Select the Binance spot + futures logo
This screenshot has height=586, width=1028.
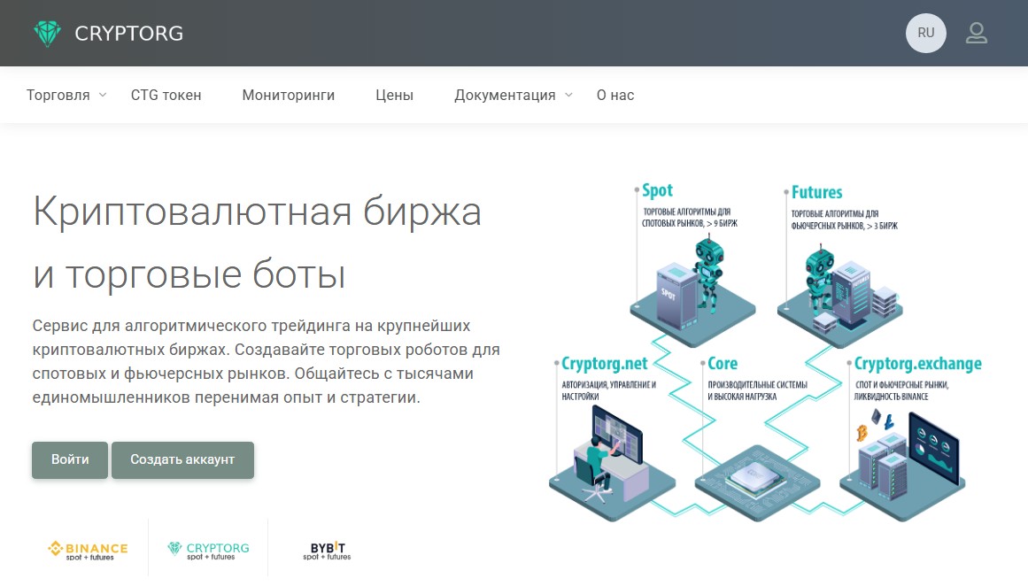click(x=89, y=551)
